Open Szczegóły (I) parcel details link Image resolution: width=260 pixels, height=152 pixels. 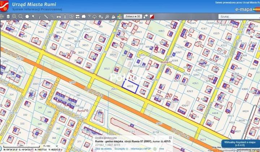tap(121, 149)
